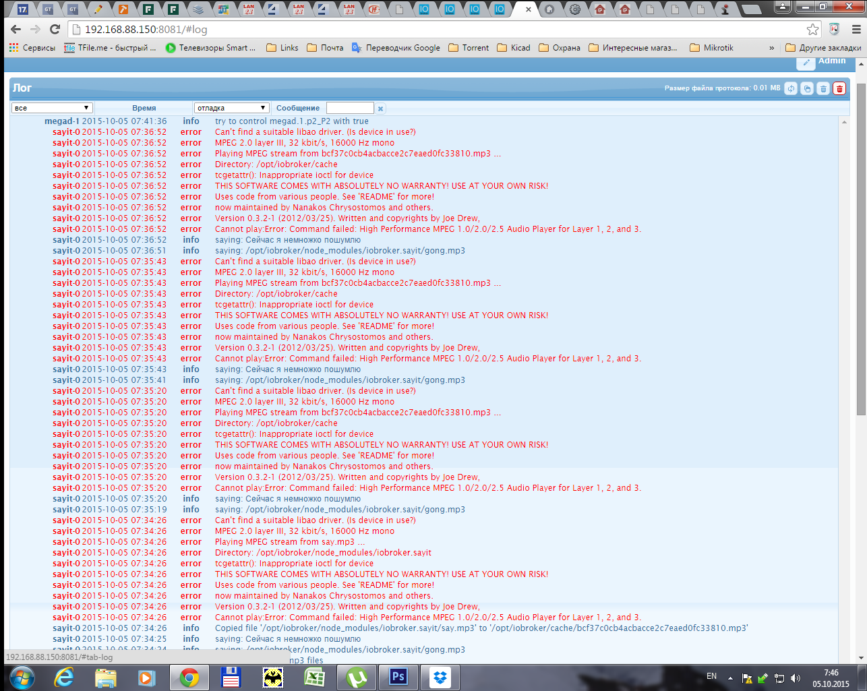Switch to the first browser tab with '17' icon
This screenshot has width=867, height=691.
[22, 9]
